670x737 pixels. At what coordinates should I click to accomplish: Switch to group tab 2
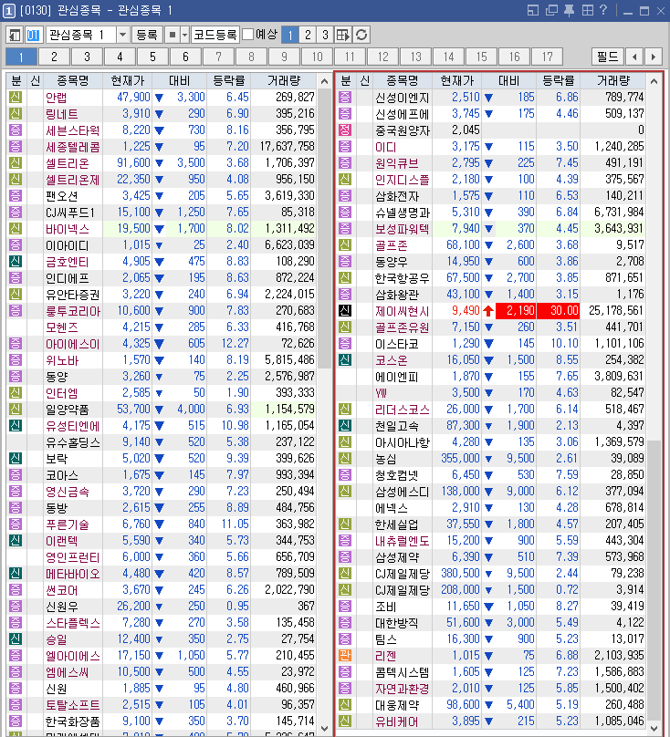[x=54, y=57]
